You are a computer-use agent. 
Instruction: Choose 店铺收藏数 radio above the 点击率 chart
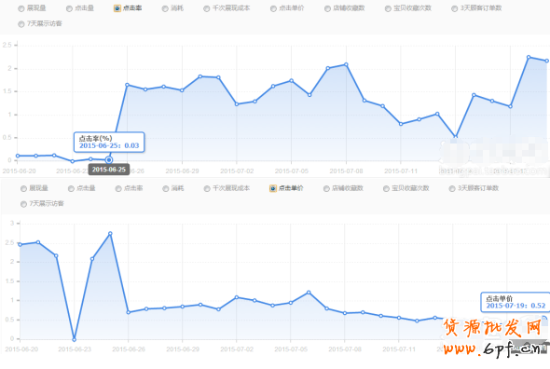pos(327,8)
